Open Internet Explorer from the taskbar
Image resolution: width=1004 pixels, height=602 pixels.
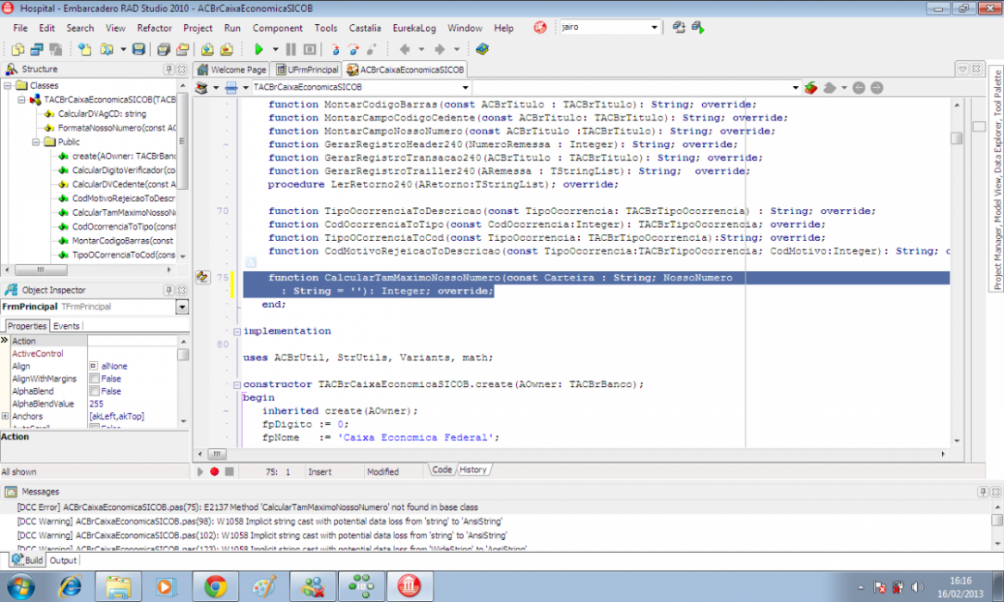[71, 586]
